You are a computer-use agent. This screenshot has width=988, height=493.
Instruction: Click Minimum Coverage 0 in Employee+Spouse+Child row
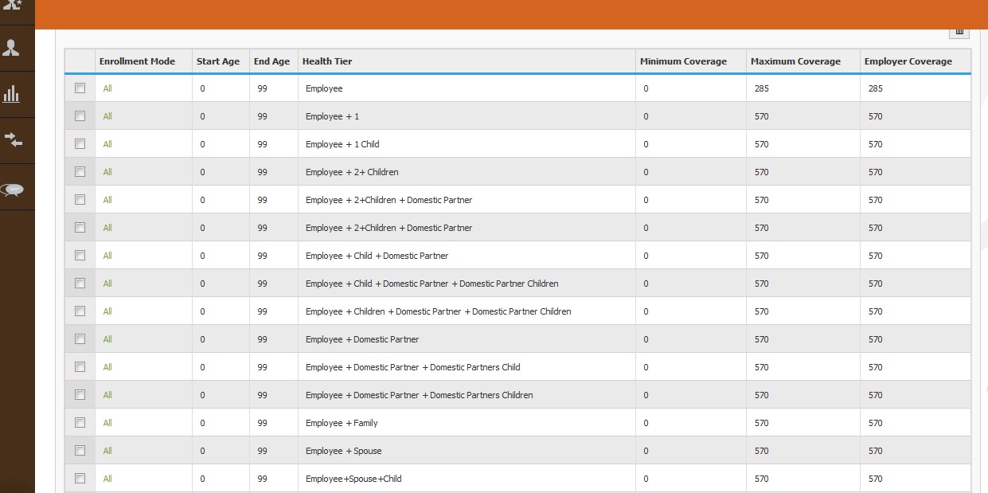tap(646, 479)
